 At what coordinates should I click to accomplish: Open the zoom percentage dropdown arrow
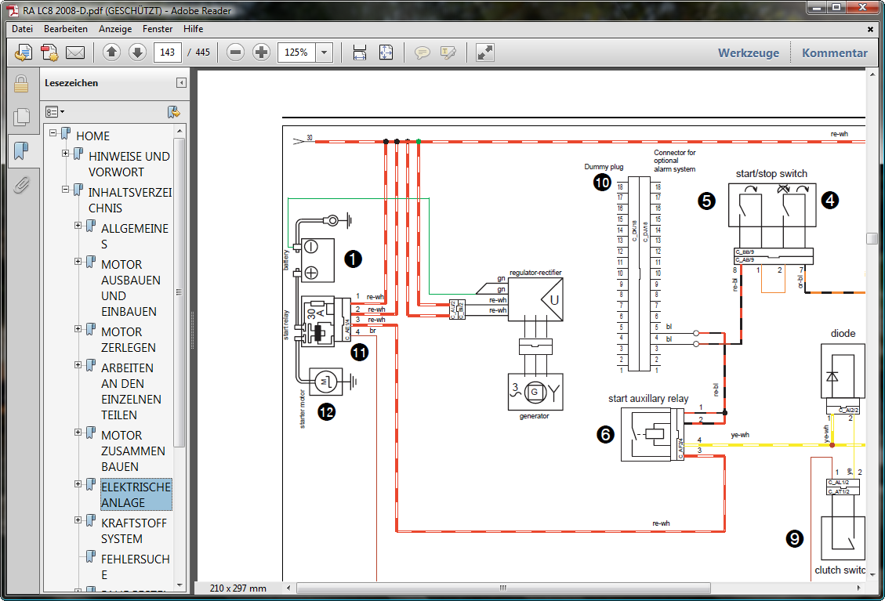pyautogui.click(x=325, y=52)
